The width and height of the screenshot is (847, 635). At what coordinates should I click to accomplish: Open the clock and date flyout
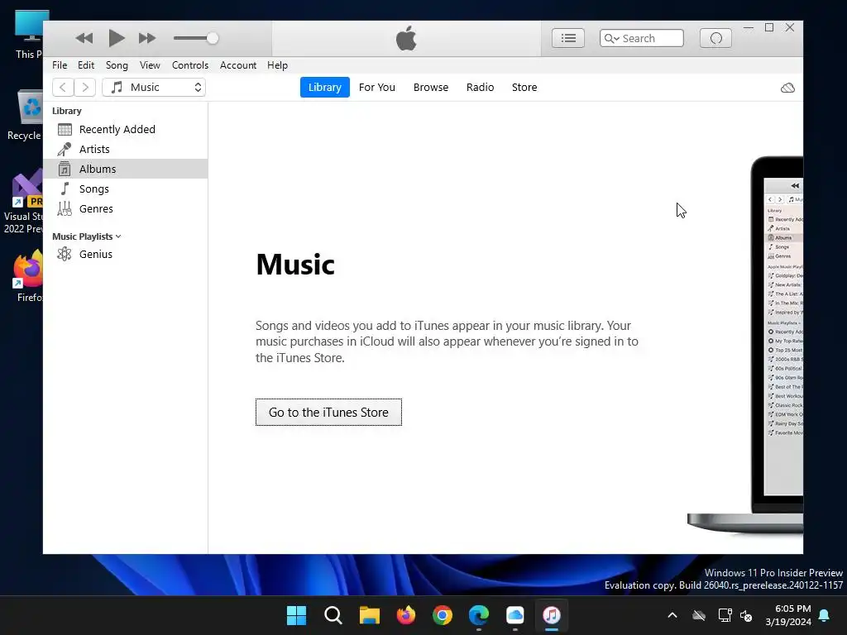[x=788, y=615]
